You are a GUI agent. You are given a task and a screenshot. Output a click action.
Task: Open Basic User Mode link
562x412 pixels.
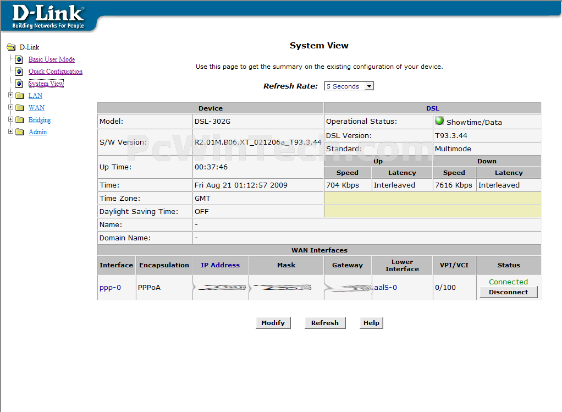(52, 59)
